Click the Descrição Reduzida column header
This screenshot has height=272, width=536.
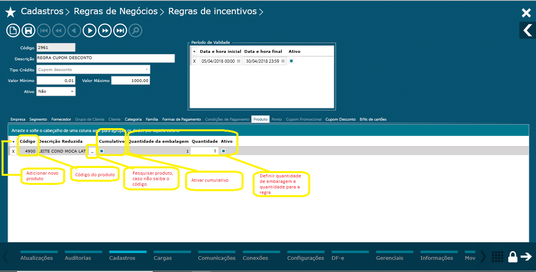pyautogui.click(x=60, y=141)
